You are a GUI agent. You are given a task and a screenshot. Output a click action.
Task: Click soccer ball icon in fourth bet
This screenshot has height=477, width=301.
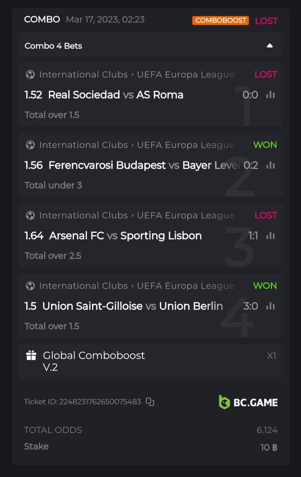tap(30, 286)
